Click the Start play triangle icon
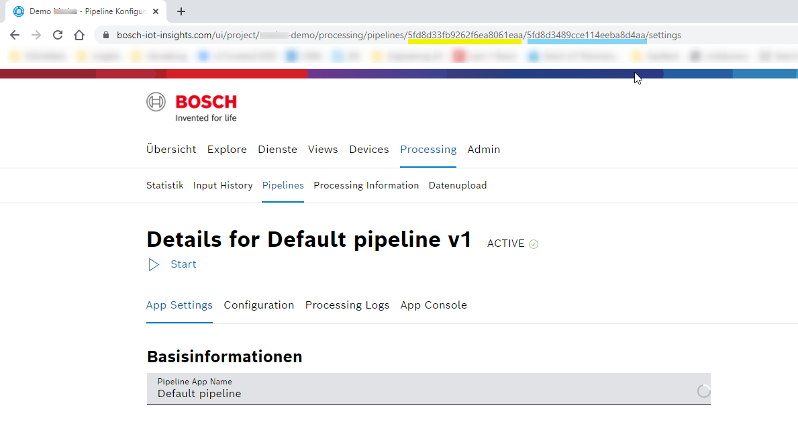The width and height of the screenshot is (798, 428). [x=154, y=264]
